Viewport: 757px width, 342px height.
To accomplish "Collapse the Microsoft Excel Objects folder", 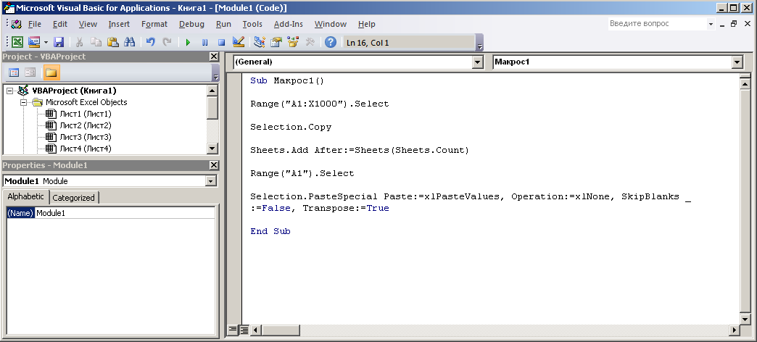I will click(x=22, y=102).
